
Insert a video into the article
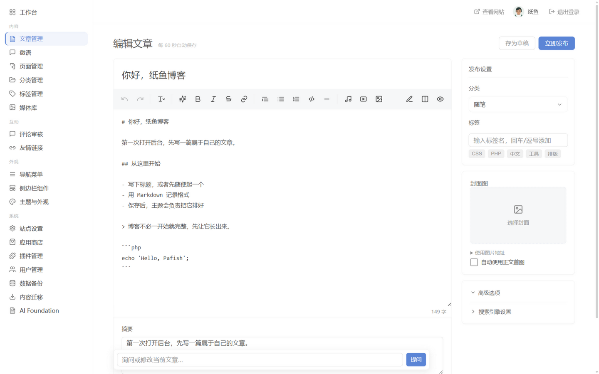pos(364,99)
